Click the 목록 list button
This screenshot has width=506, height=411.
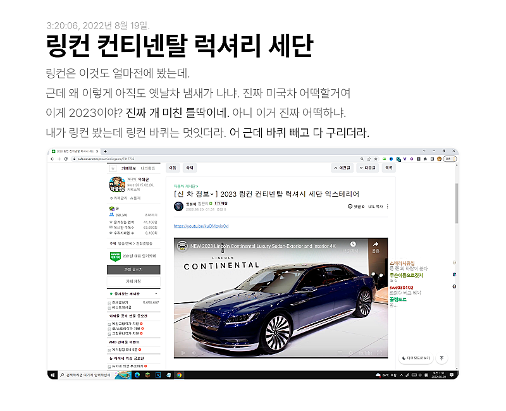coord(389,168)
